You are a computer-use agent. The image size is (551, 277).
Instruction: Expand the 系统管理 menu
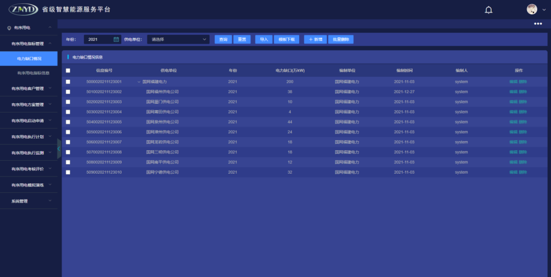[50, 201]
